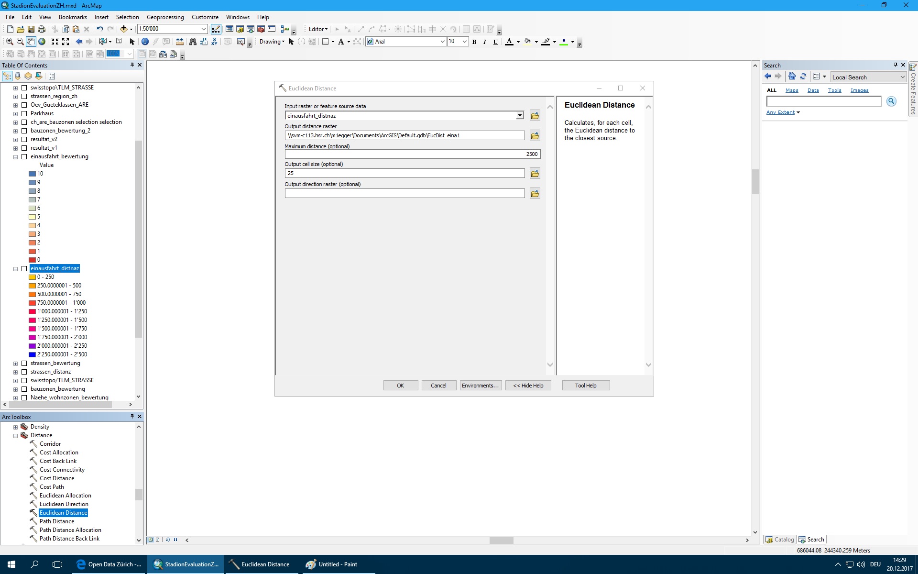
Task: Open ArcToolbox window from toolbar
Action: [261, 29]
